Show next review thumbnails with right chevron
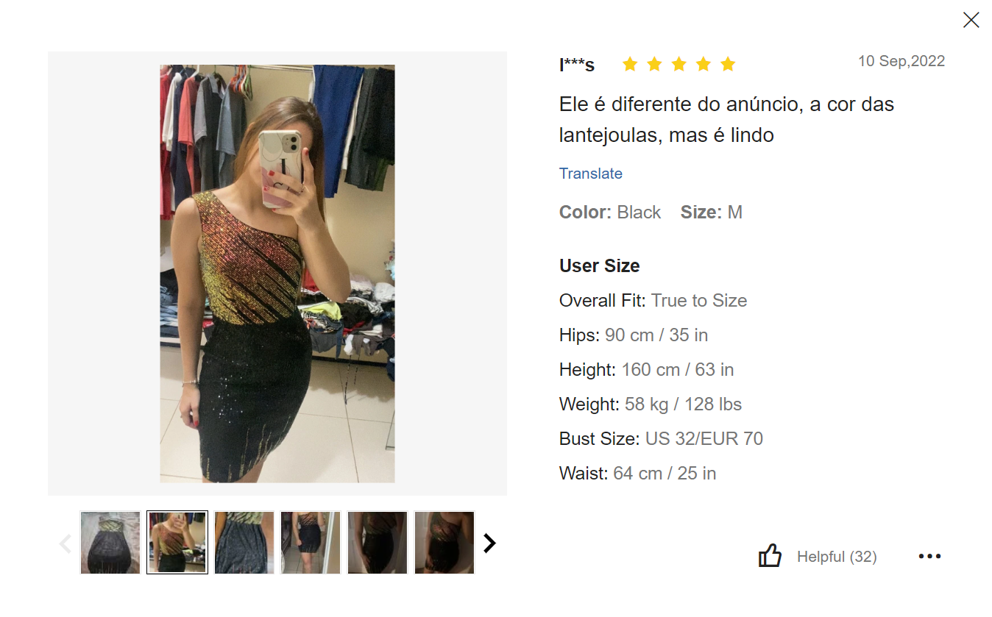This screenshot has height=617, width=992. [x=489, y=543]
